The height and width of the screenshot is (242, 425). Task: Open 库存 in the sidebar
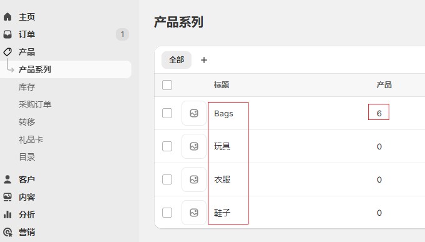(27, 87)
